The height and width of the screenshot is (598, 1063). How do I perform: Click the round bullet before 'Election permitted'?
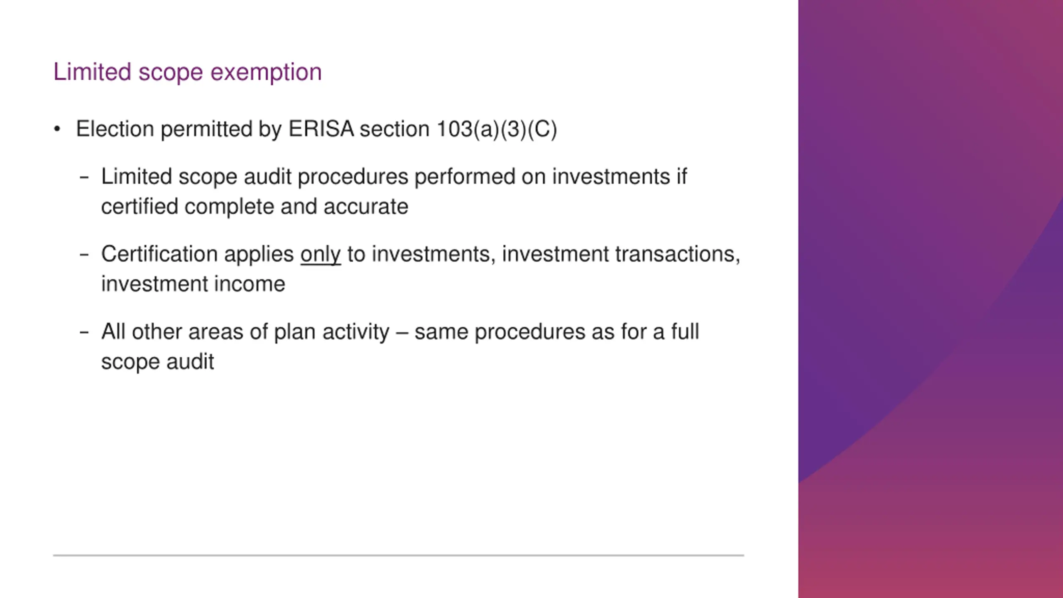(57, 129)
